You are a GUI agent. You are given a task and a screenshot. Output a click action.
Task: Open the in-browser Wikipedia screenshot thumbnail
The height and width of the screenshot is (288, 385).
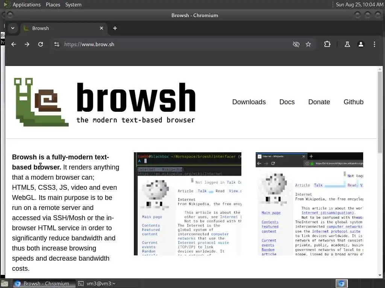click(309, 204)
